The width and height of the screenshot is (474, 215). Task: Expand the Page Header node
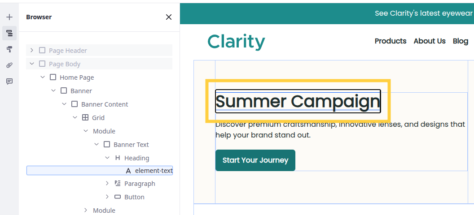[x=32, y=51]
